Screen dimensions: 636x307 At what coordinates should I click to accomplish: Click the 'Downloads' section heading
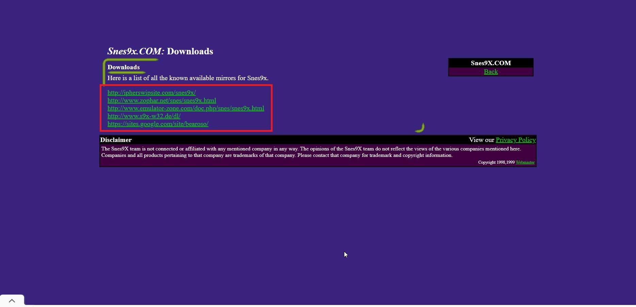pos(124,67)
